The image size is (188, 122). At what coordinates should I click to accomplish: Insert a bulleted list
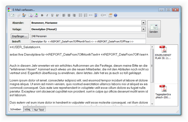point(80,15)
